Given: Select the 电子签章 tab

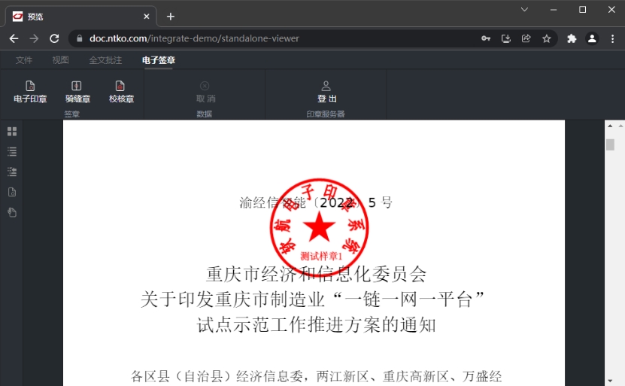Looking at the screenshot, I should (x=159, y=60).
